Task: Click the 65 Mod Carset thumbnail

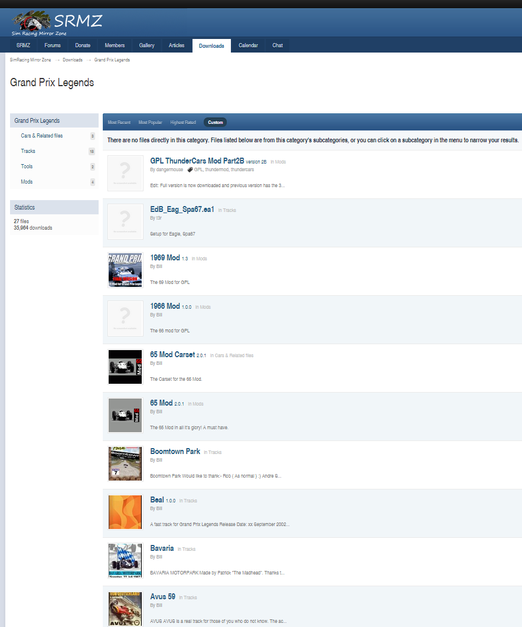Action: (x=125, y=367)
